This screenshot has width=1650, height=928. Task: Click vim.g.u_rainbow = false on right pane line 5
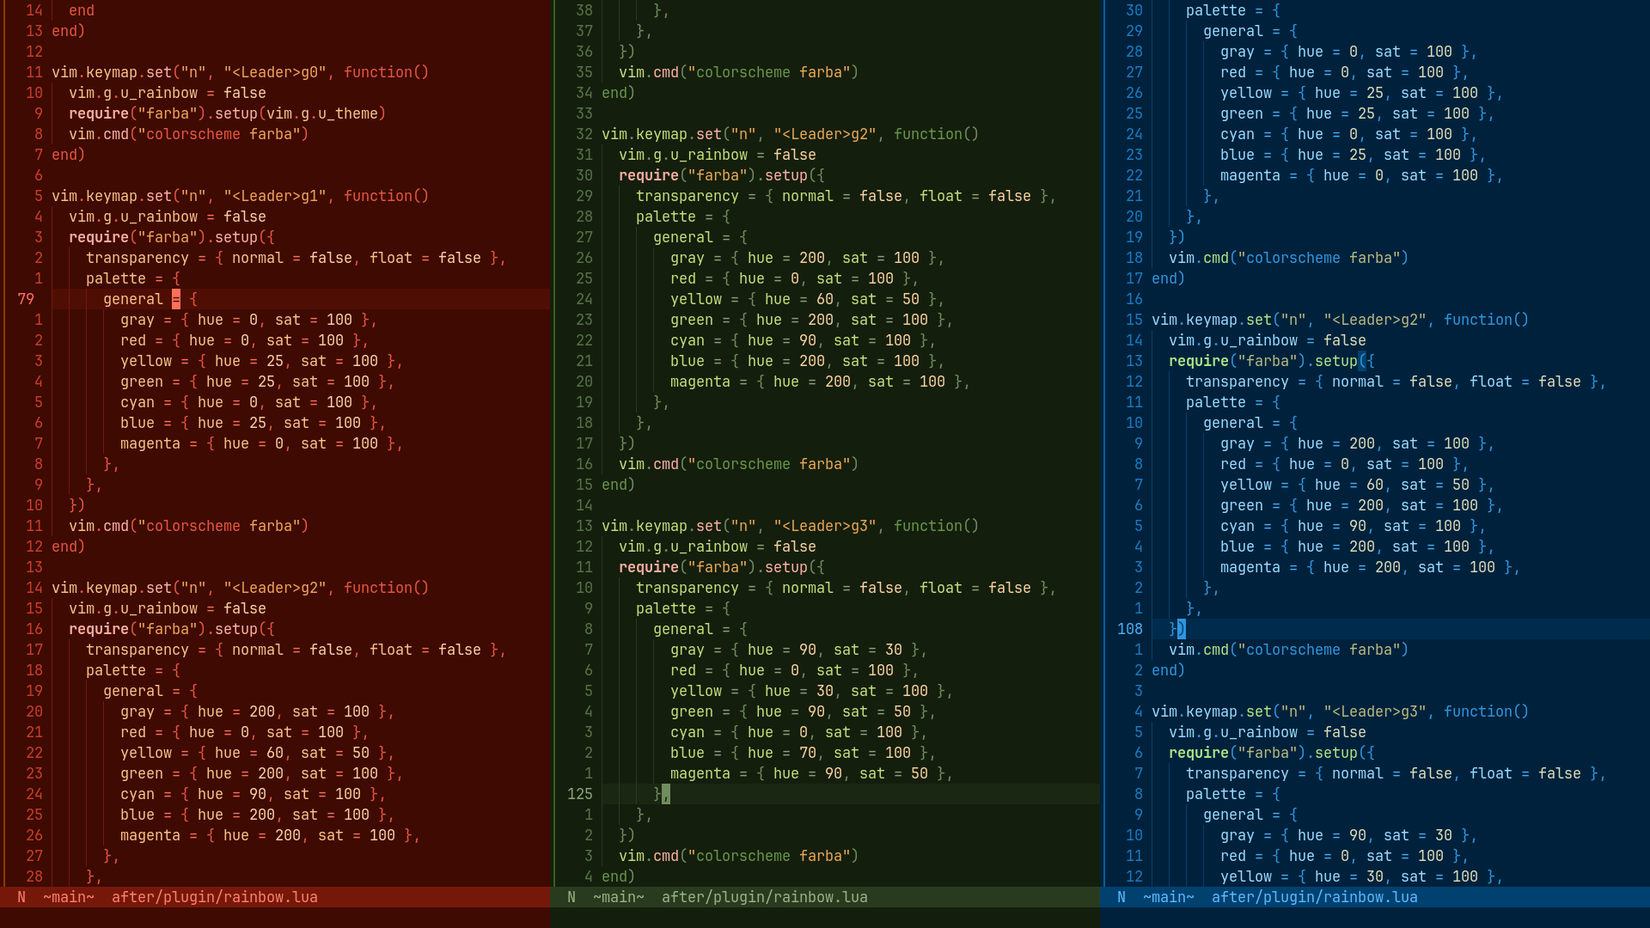click(1263, 732)
